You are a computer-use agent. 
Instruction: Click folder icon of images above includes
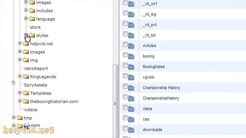tap(32, 2)
